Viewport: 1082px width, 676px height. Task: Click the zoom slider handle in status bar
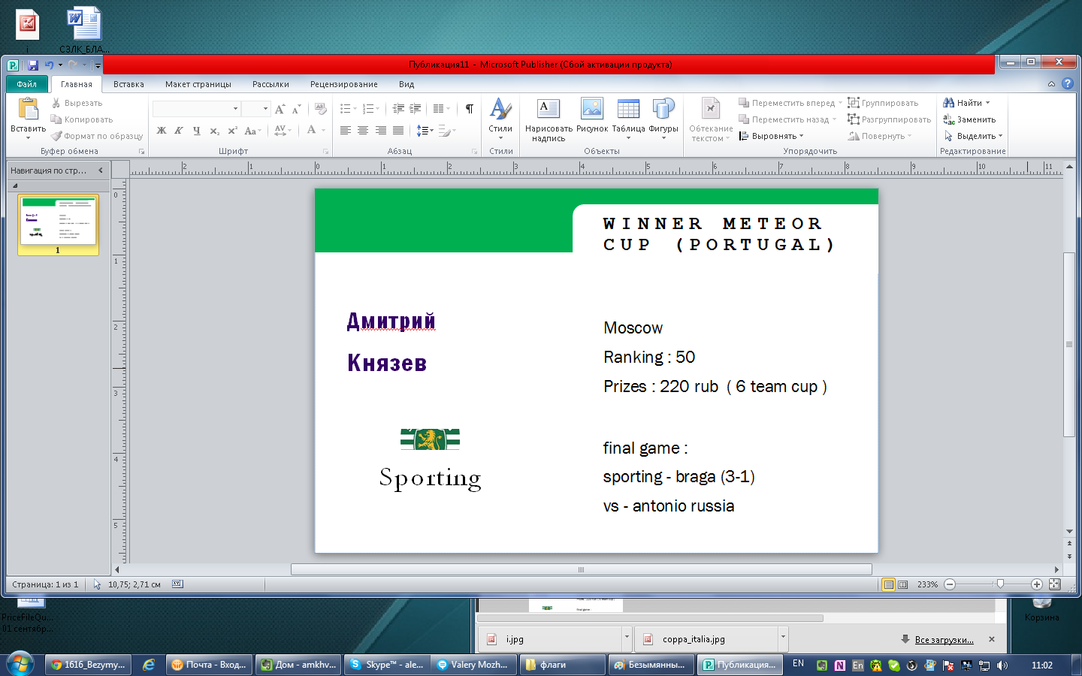[x=999, y=584]
